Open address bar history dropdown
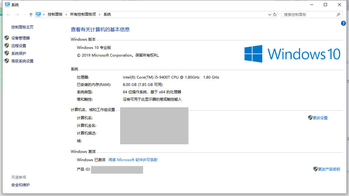This screenshot has height=196, width=349. (x=269, y=15)
